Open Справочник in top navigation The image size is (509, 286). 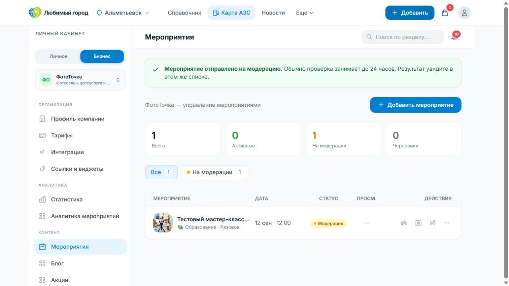click(x=184, y=13)
